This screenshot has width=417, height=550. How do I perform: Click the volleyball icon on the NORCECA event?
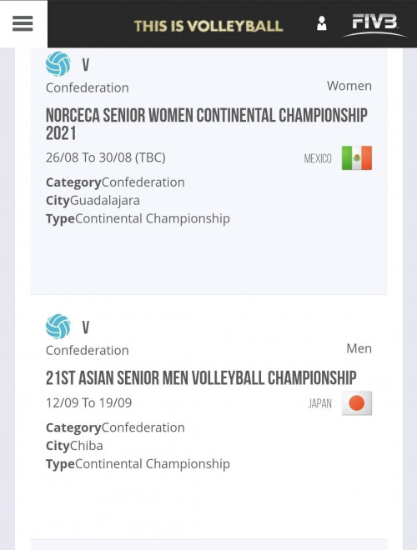(x=58, y=64)
